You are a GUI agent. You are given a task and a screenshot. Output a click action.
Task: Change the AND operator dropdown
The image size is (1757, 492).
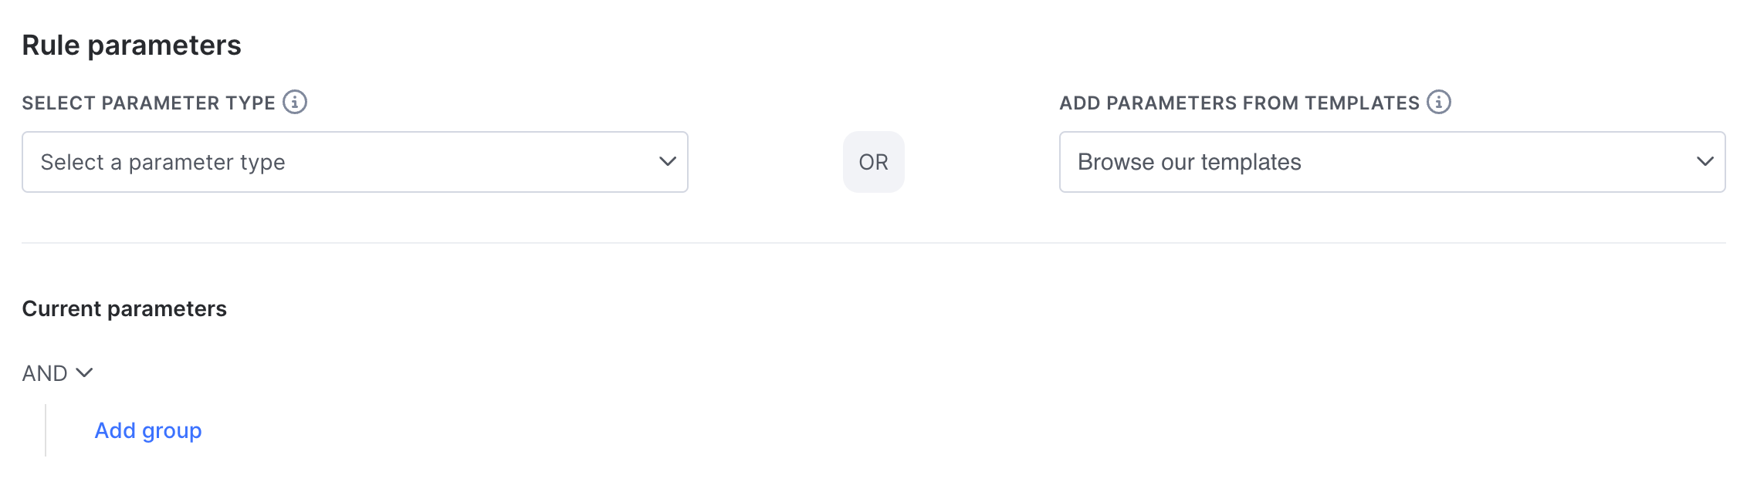58,373
